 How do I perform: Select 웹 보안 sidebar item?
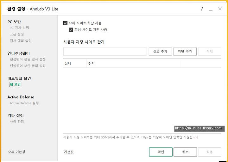[x=15, y=84]
